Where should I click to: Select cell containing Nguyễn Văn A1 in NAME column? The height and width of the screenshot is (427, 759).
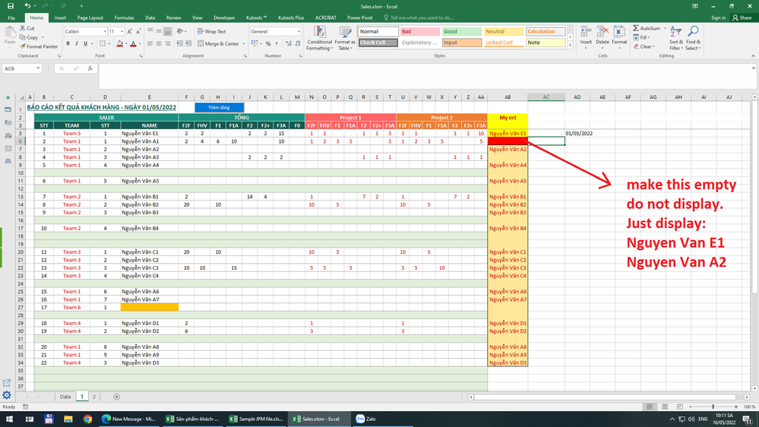pyautogui.click(x=149, y=141)
